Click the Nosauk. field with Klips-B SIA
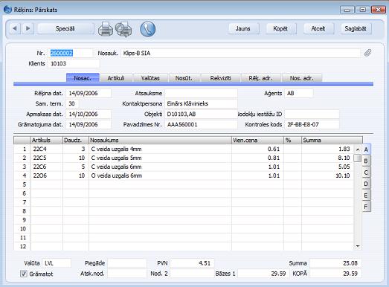The image size is (389, 287). click(240, 53)
